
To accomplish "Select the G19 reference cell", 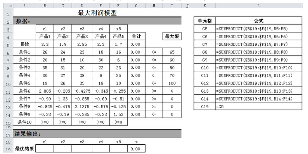I will (205, 106).
